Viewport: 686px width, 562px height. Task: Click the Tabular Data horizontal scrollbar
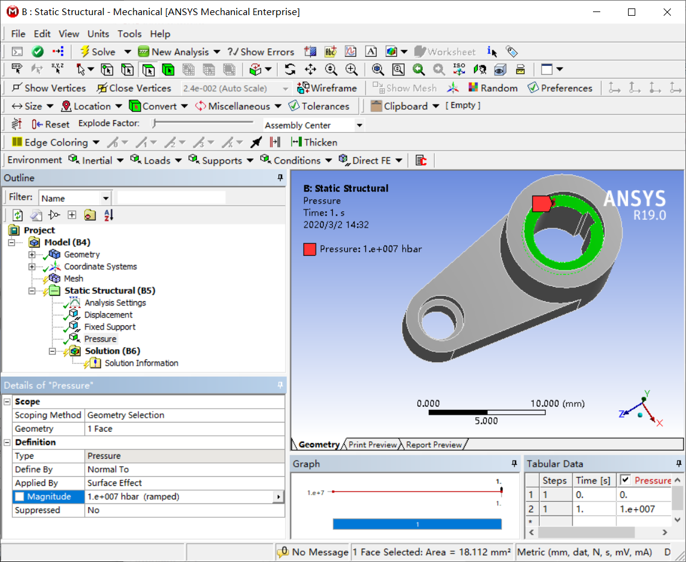coord(586,532)
